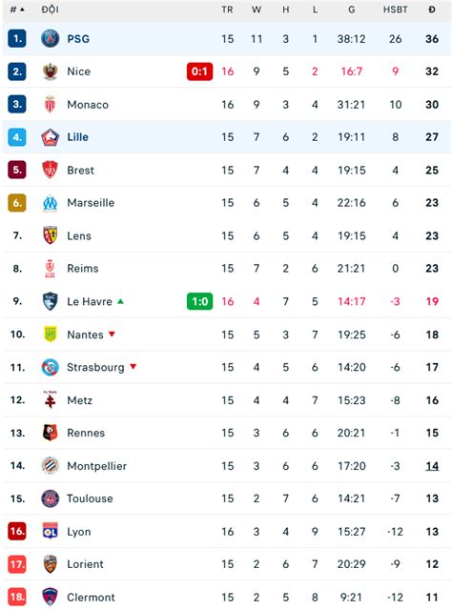Click the PSG club crest icon
The image size is (452, 609).
point(51,38)
